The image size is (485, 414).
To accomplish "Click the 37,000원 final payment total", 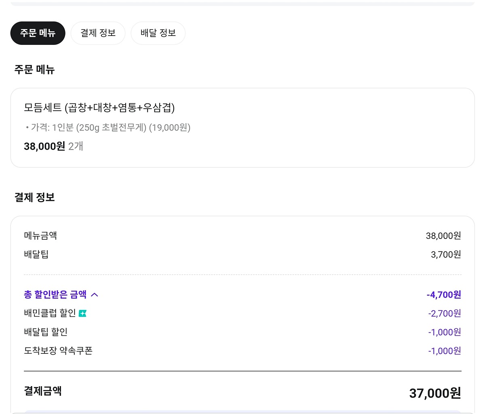I will (435, 393).
